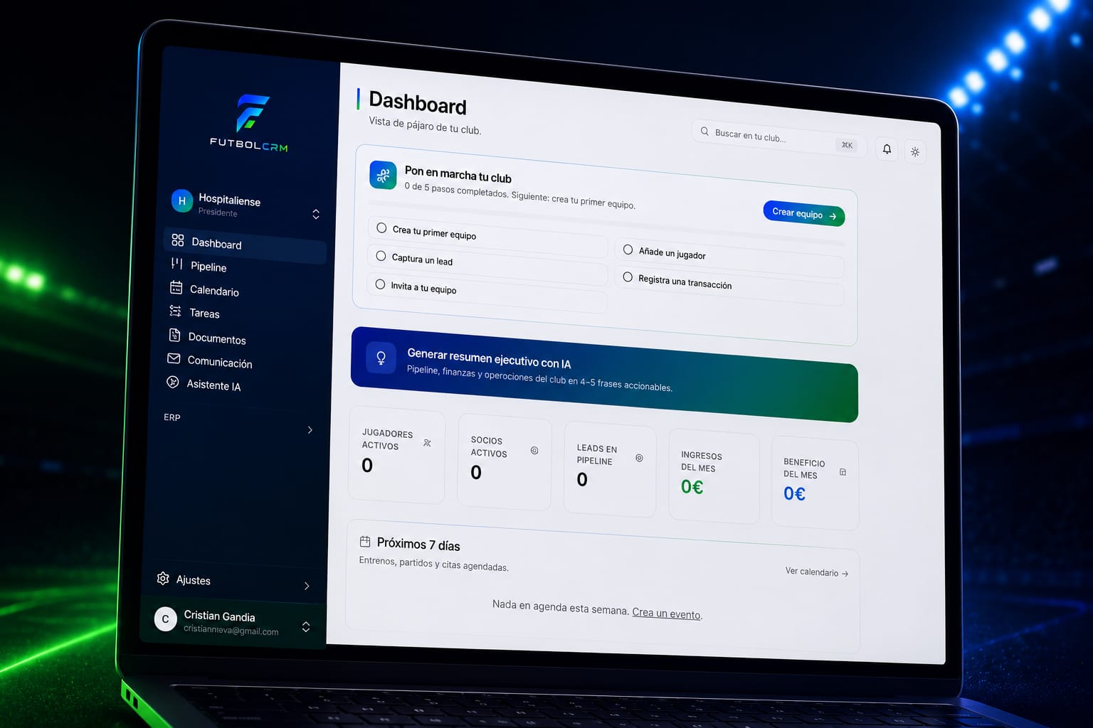Expand the ERP section arrow

pyautogui.click(x=310, y=429)
